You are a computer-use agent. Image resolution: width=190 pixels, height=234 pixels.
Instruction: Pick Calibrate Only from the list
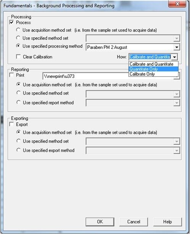coord(153,74)
